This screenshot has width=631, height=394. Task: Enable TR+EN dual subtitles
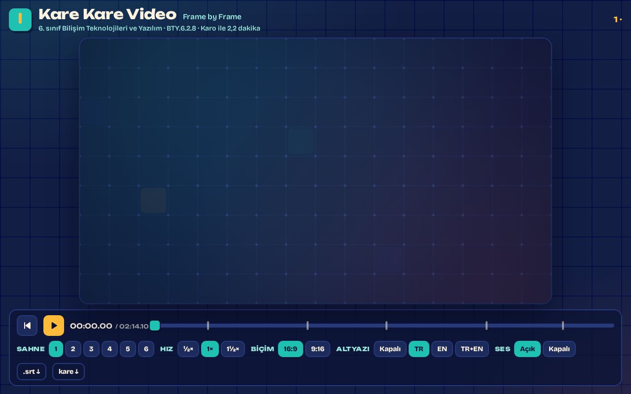[x=472, y=349]
